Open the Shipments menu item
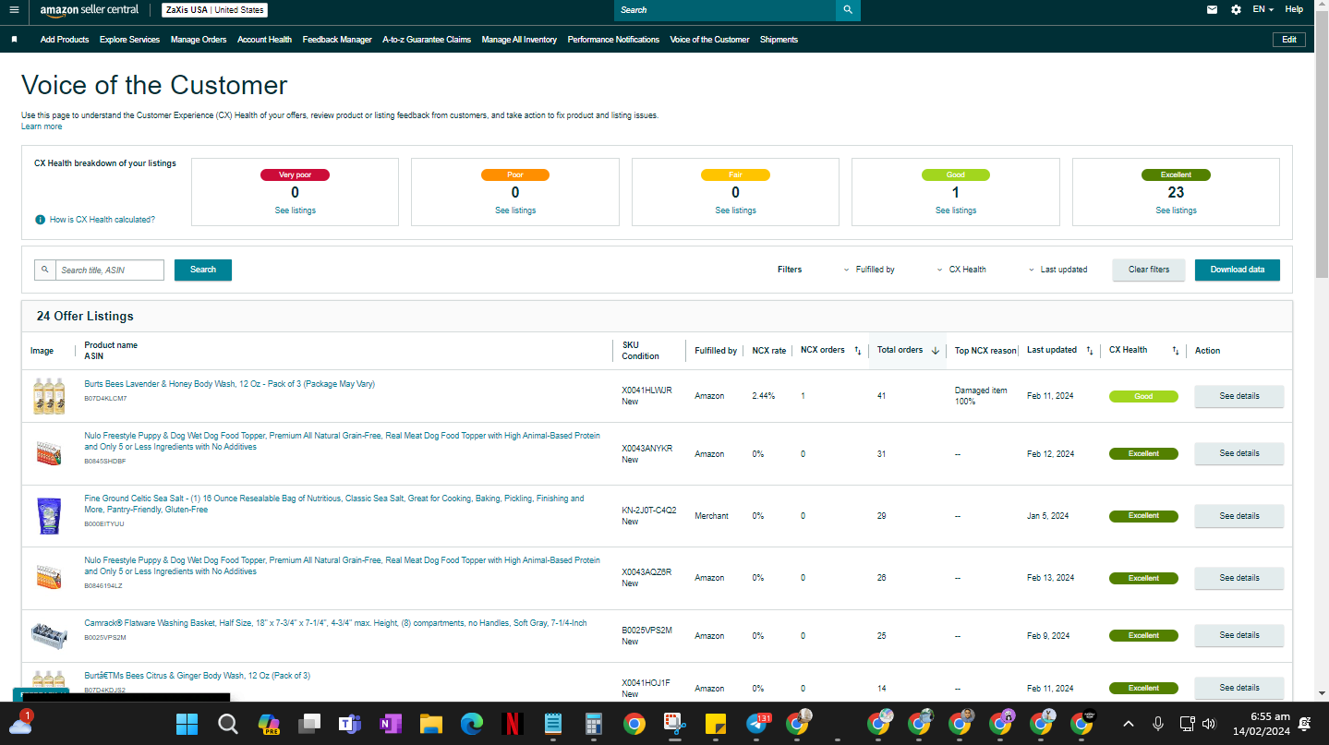This screenshot has width=1329, height=745. [x=779, y=40]
